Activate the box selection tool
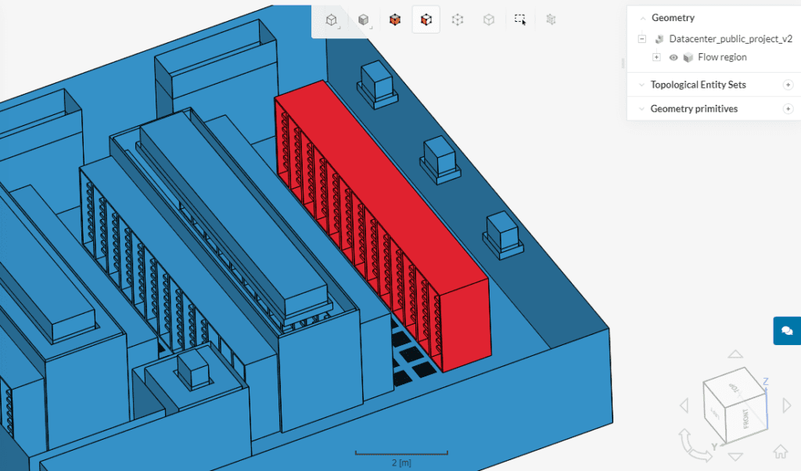This screenshot has height=471, width=801. pyautogui.click(x=520, y=20)
